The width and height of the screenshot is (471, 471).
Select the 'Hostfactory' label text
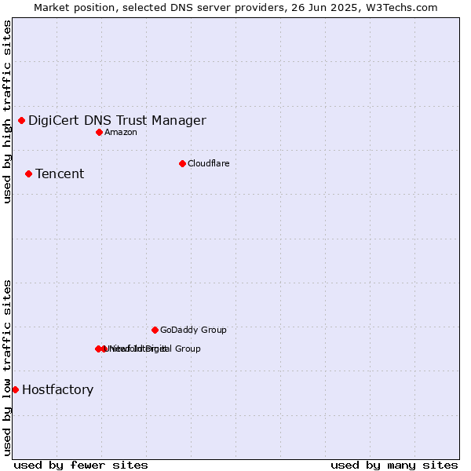[x=57, y=389]
